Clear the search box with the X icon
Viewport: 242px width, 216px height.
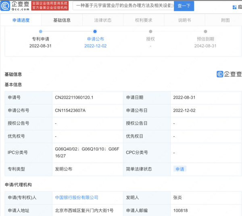172,6
